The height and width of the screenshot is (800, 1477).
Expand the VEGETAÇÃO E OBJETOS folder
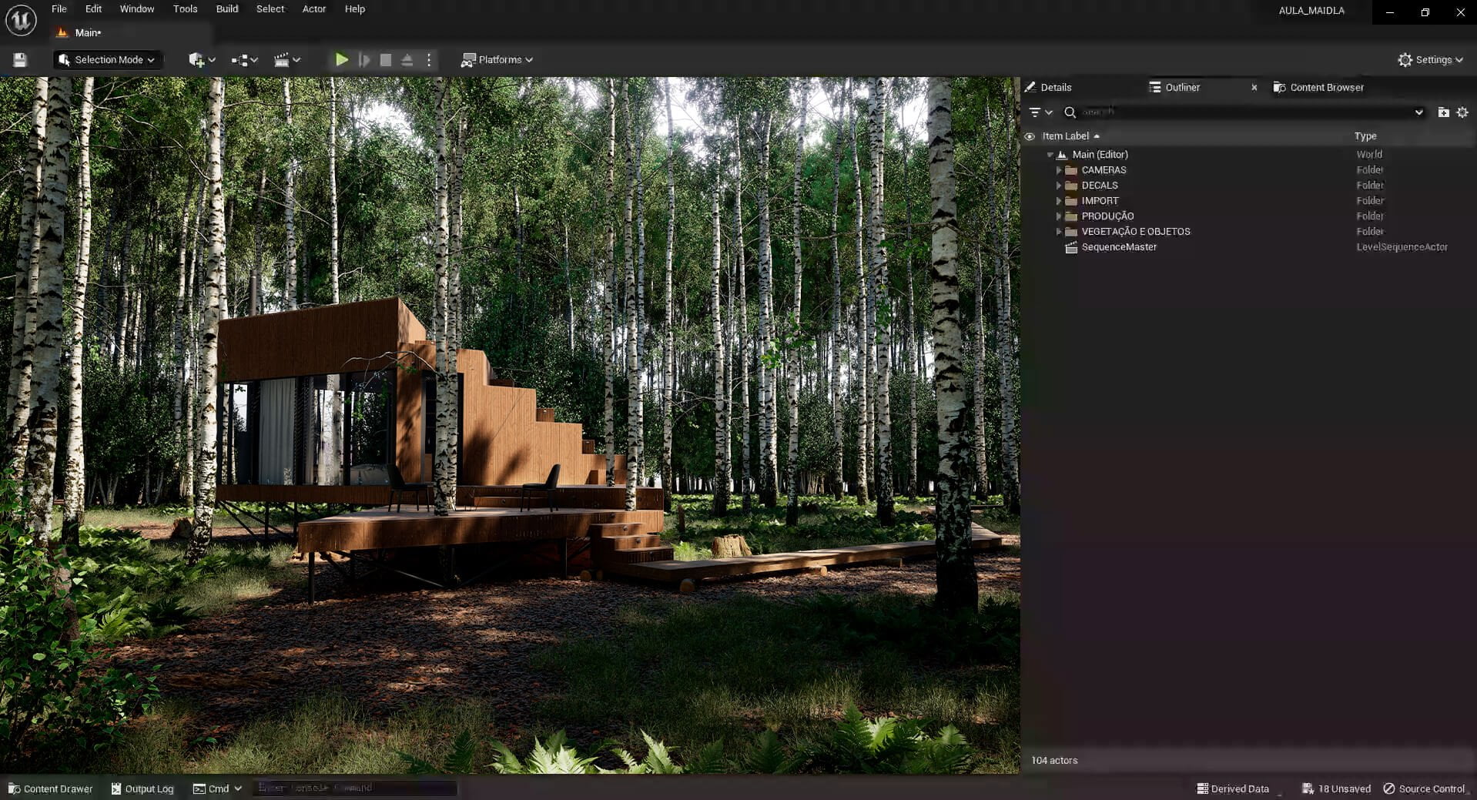point(1060,231)
